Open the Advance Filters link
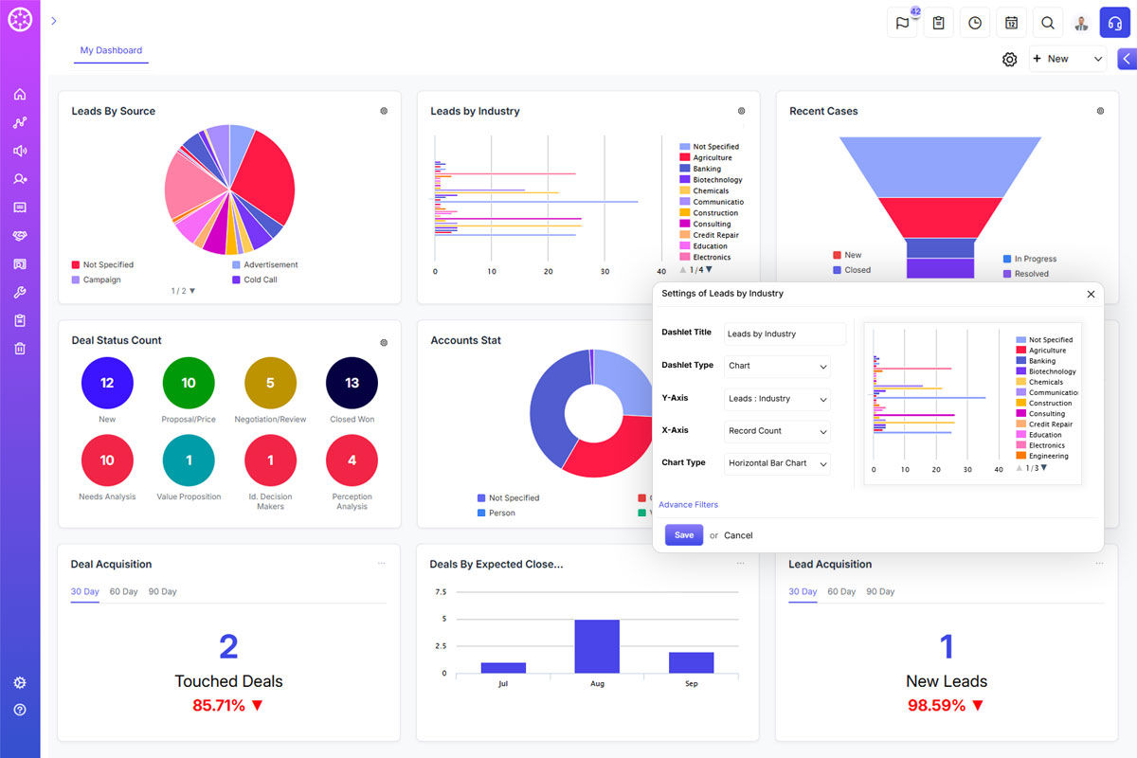The image size is (1137, 758). (x=688, y=504)
